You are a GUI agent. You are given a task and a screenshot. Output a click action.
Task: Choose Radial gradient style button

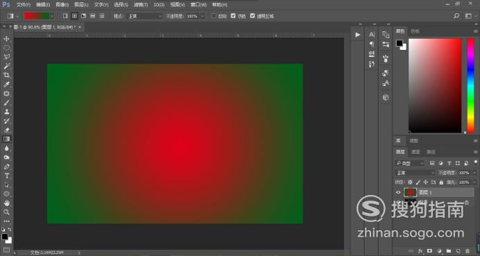[x=74, y=16]
